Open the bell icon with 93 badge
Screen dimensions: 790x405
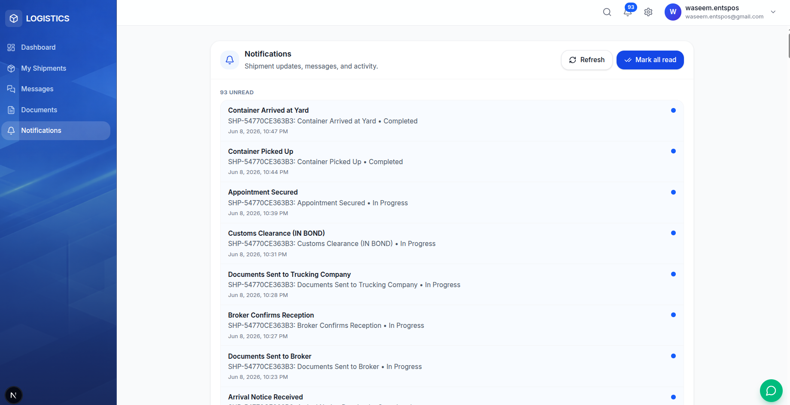pos(628,12)
